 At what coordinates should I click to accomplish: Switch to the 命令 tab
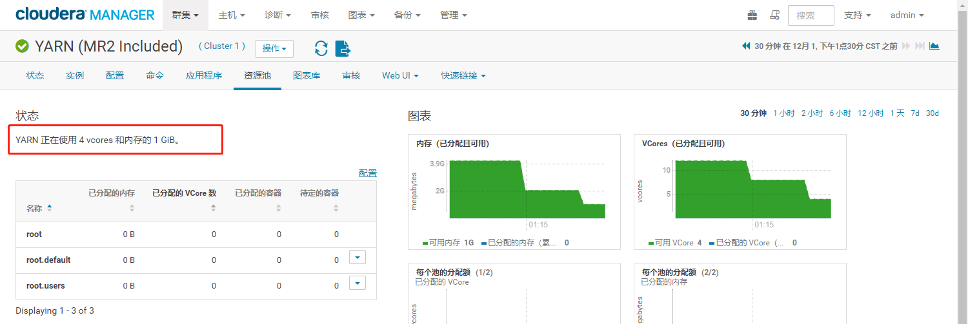155,75
